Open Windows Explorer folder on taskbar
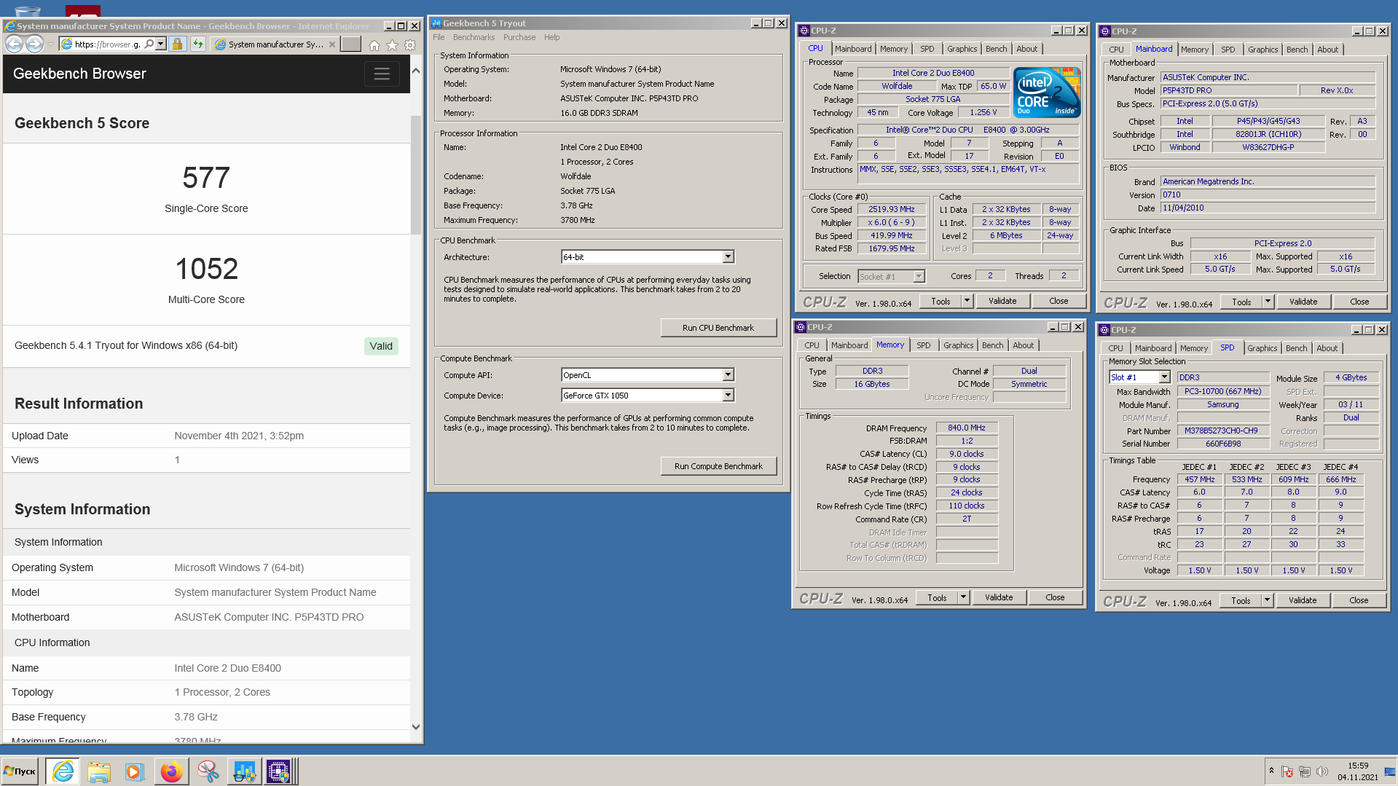The image size is (1398, 786). click(x=99, y=771)
